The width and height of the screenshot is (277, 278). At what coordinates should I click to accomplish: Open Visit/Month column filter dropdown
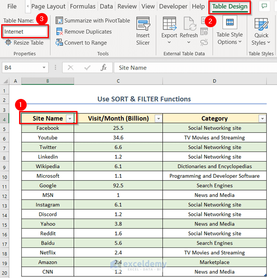pos(158,119)
